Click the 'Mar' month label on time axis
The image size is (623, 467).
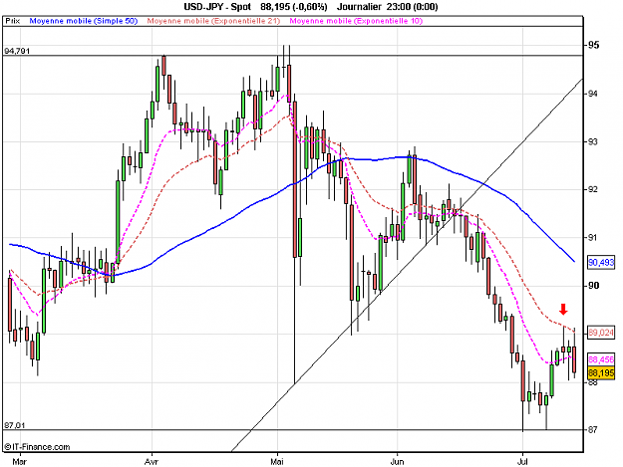tap(20, 462)
